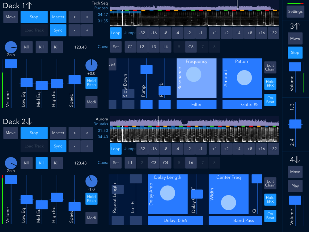Open the Settings panel

click(x=295, y=12)
